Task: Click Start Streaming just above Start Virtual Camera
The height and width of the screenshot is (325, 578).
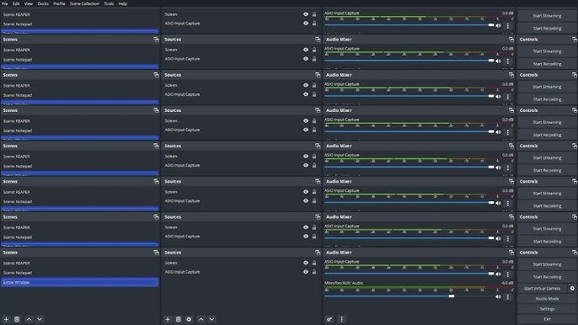Action: [x=547, y=264]
